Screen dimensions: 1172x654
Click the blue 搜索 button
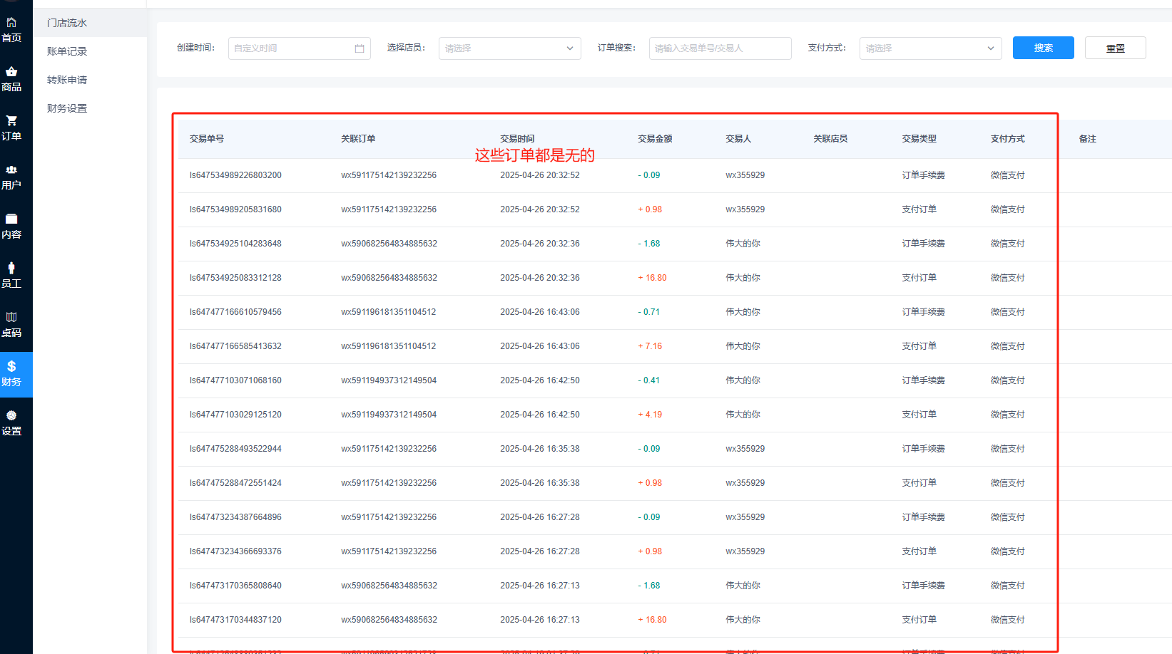[1044, 48]
